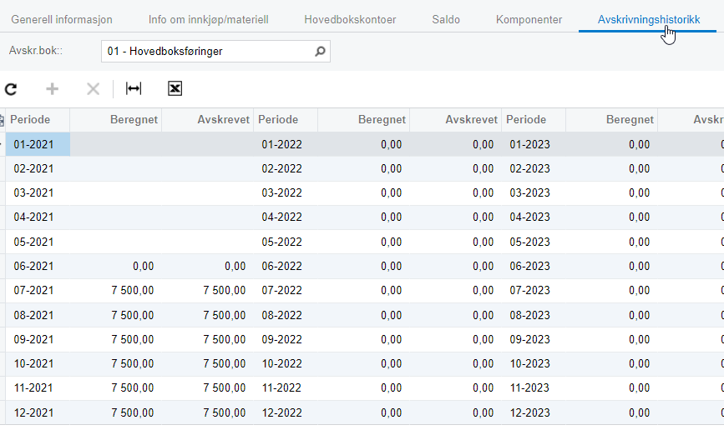This screenshot has height=440, width=724.
Task: Select period cell 10-2023
Action: (x=534, y=363)
